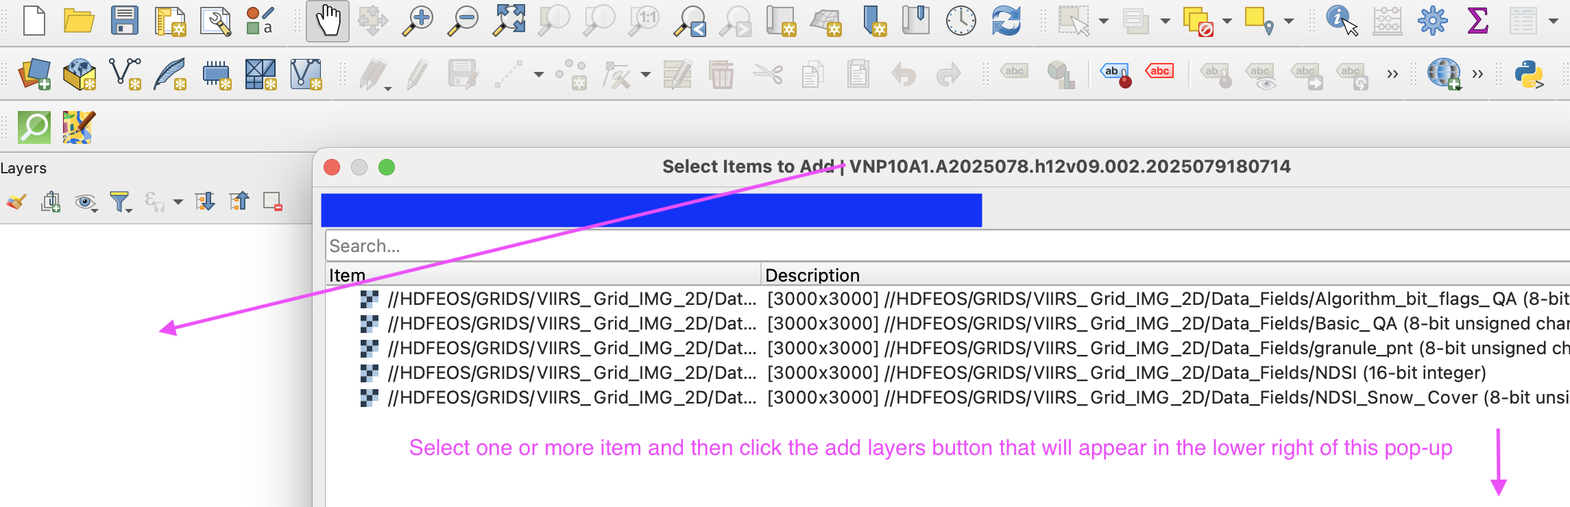Expand hidden label toolbar chevron
Image resolution: width=1570 pixels, height=507 pixels.
(1392, 74)
